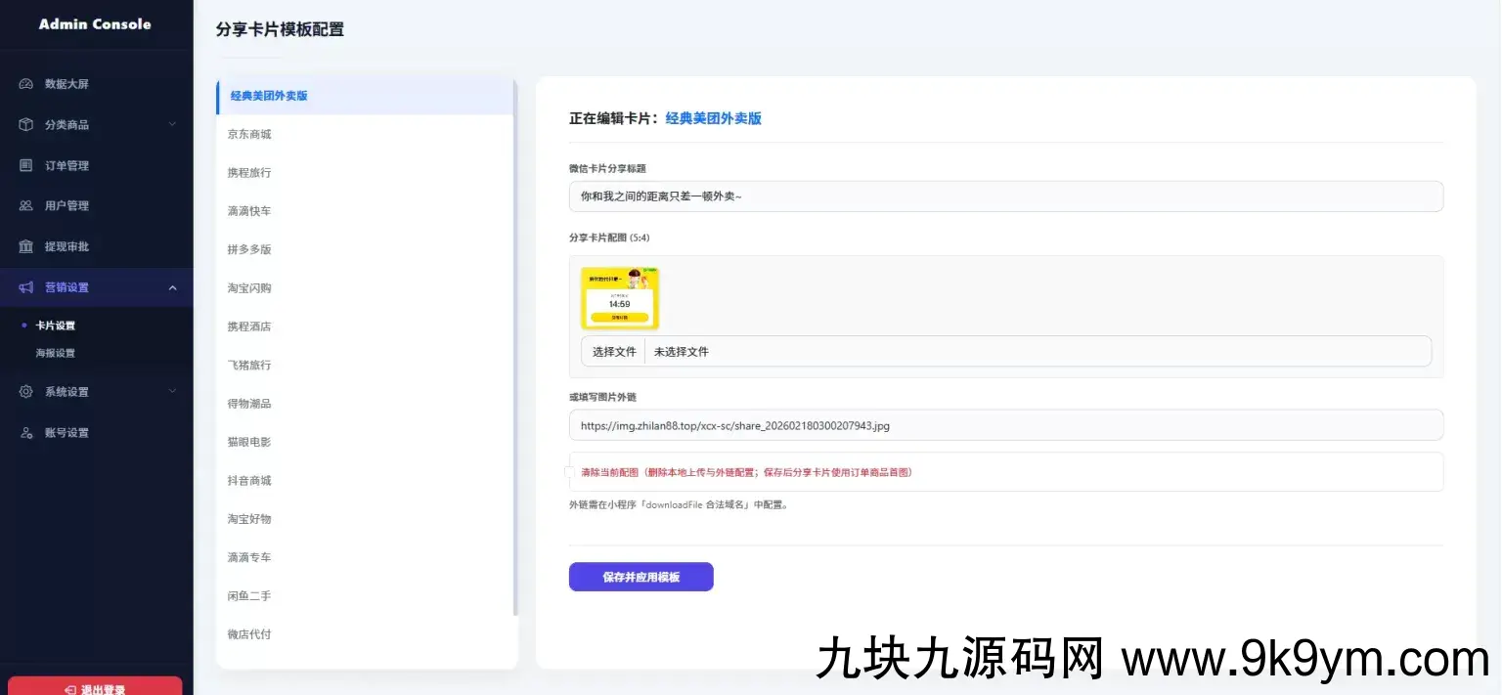This screenshot has width=1502, height=695.
Task: Click the 分类商品 box icon
Action: point(26,125)
